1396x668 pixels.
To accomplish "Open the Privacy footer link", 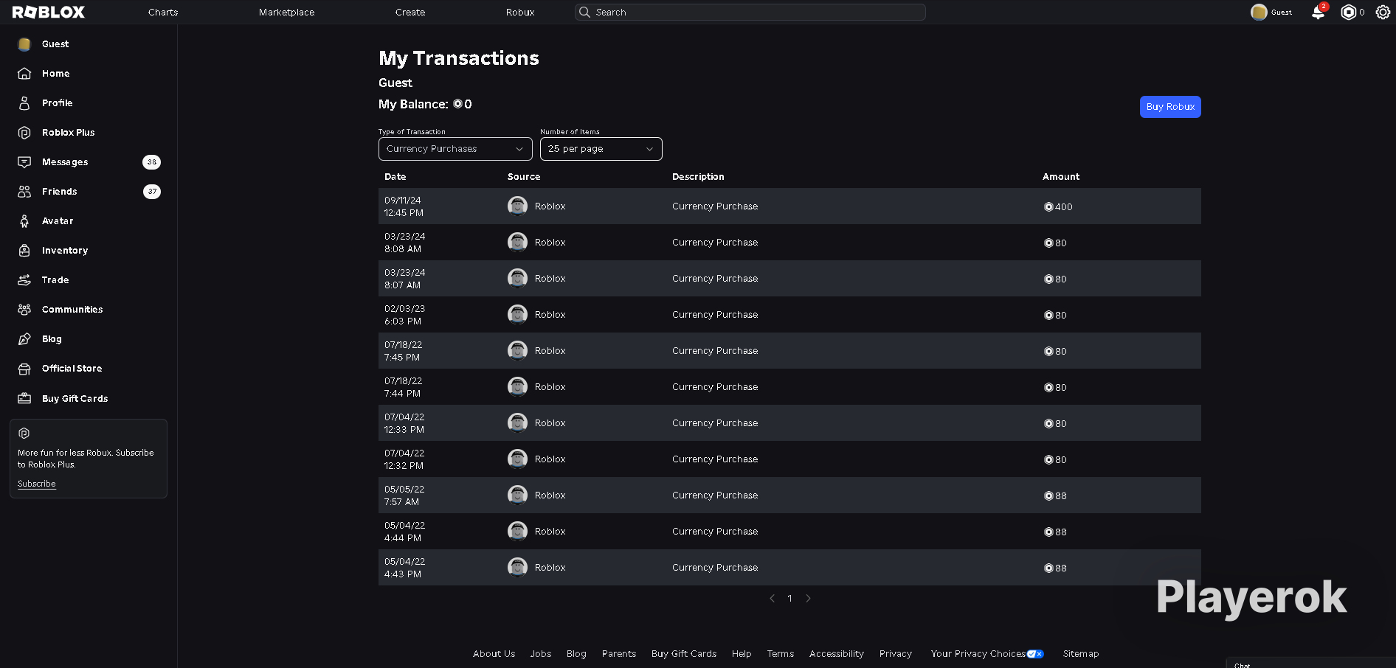I will (x=896, y=654).
